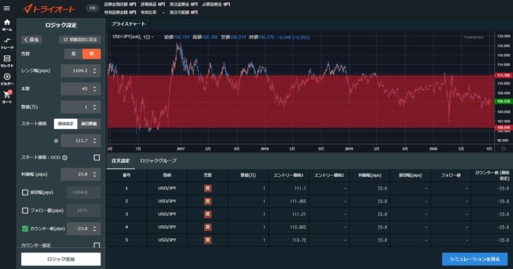Click the Add Logic button
The width and height of the screenshot is (513, 269).
click(61, 259)
